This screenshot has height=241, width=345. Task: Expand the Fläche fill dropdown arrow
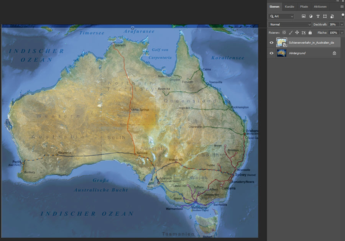[x=342, y=33]
